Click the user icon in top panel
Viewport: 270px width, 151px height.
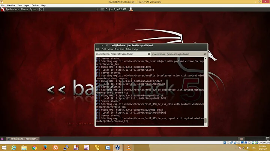pyautogui.click(x=131, y=9)
